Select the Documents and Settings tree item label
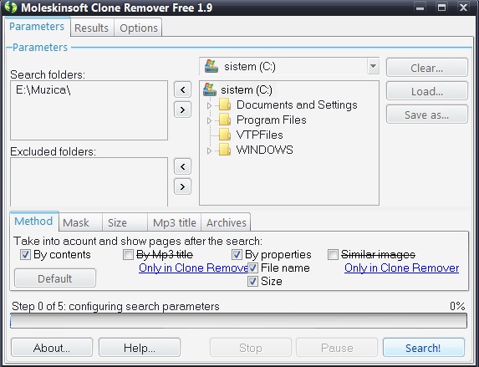 point(297,104)
